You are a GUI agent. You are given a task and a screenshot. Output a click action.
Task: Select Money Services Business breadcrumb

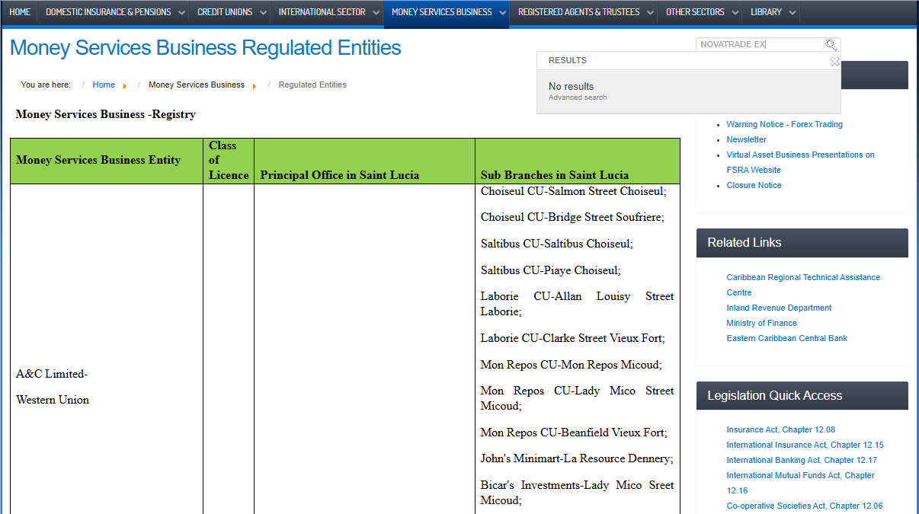pos(197,85)
